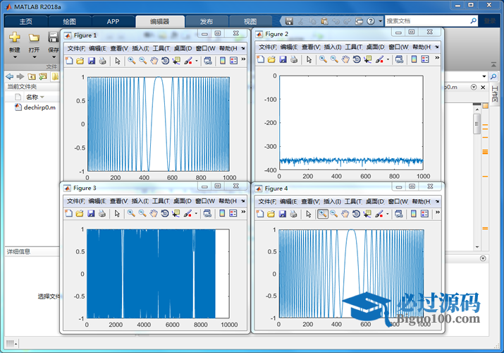
Task: Insert legend in Figure 2
Action: [x=425, y=59]
